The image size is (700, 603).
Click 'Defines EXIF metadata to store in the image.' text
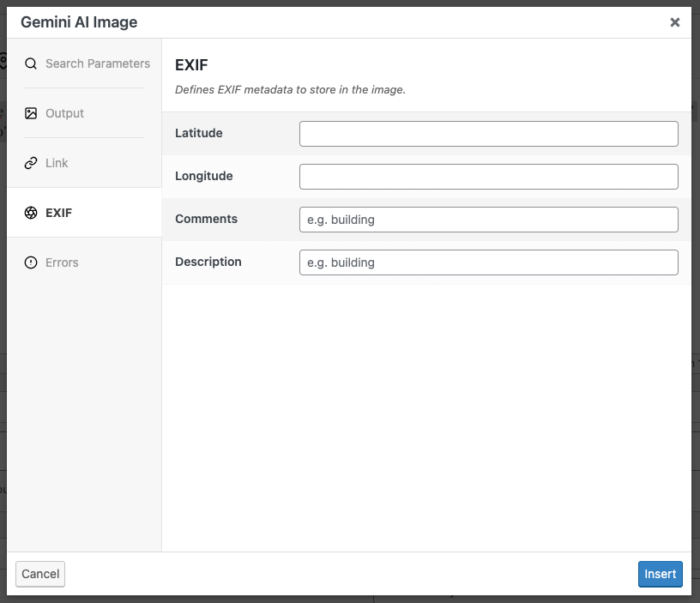coord(290,90)
